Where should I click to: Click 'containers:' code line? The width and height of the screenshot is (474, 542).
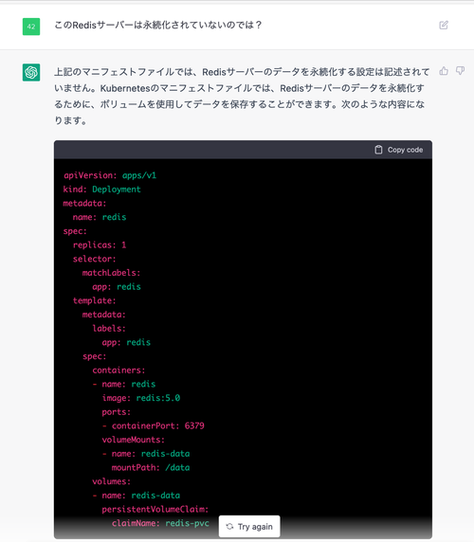118,370
